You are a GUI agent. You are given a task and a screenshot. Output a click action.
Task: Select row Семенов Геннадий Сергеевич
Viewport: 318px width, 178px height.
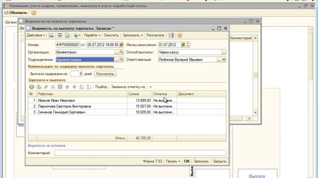(x=127, y=112)
